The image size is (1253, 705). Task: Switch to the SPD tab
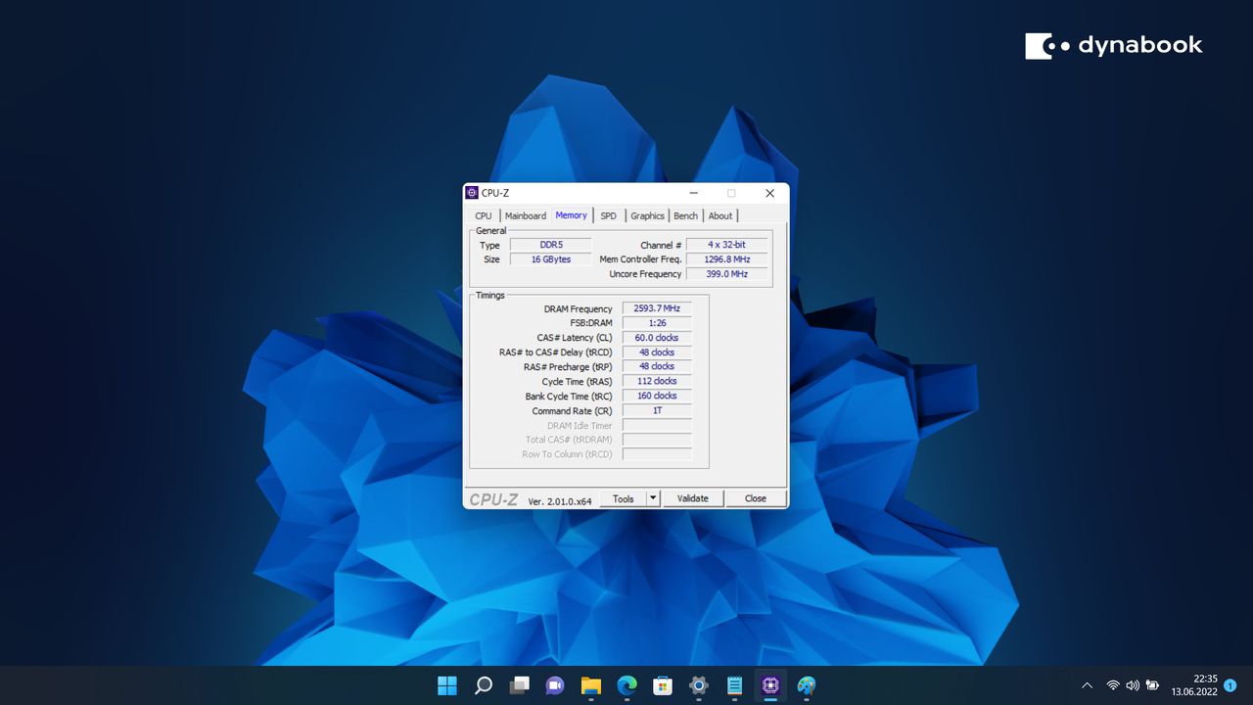point(608,215)
